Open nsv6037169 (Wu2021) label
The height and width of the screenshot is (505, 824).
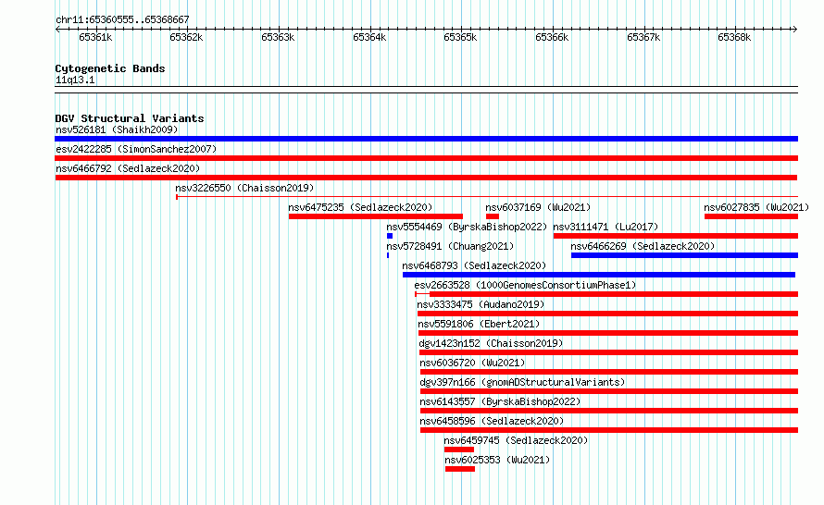[538, 207]
